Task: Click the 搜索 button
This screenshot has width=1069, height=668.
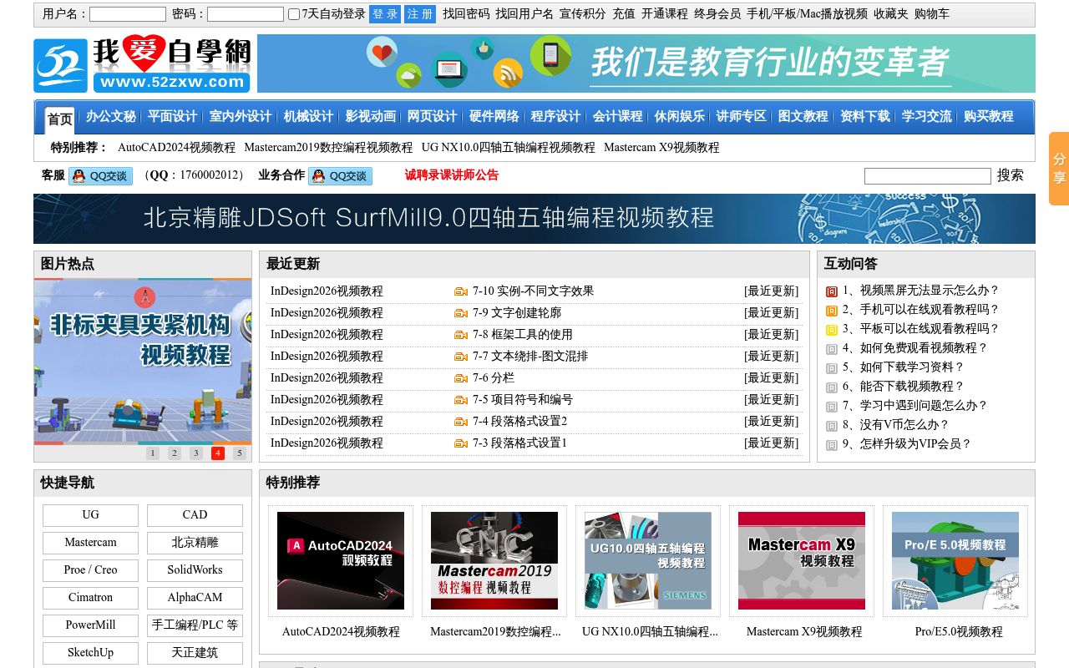Action: [x=1011, y=175]
